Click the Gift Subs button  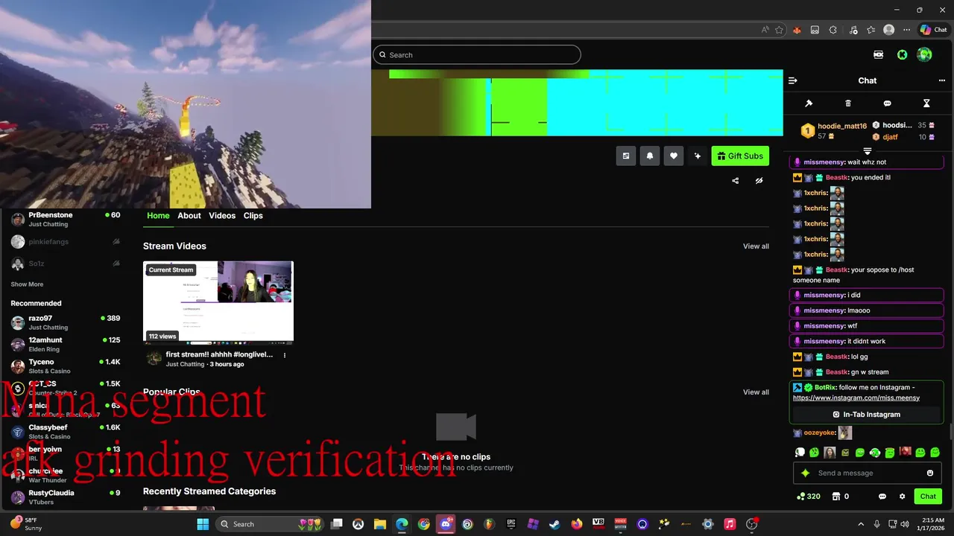click(740, 156)
